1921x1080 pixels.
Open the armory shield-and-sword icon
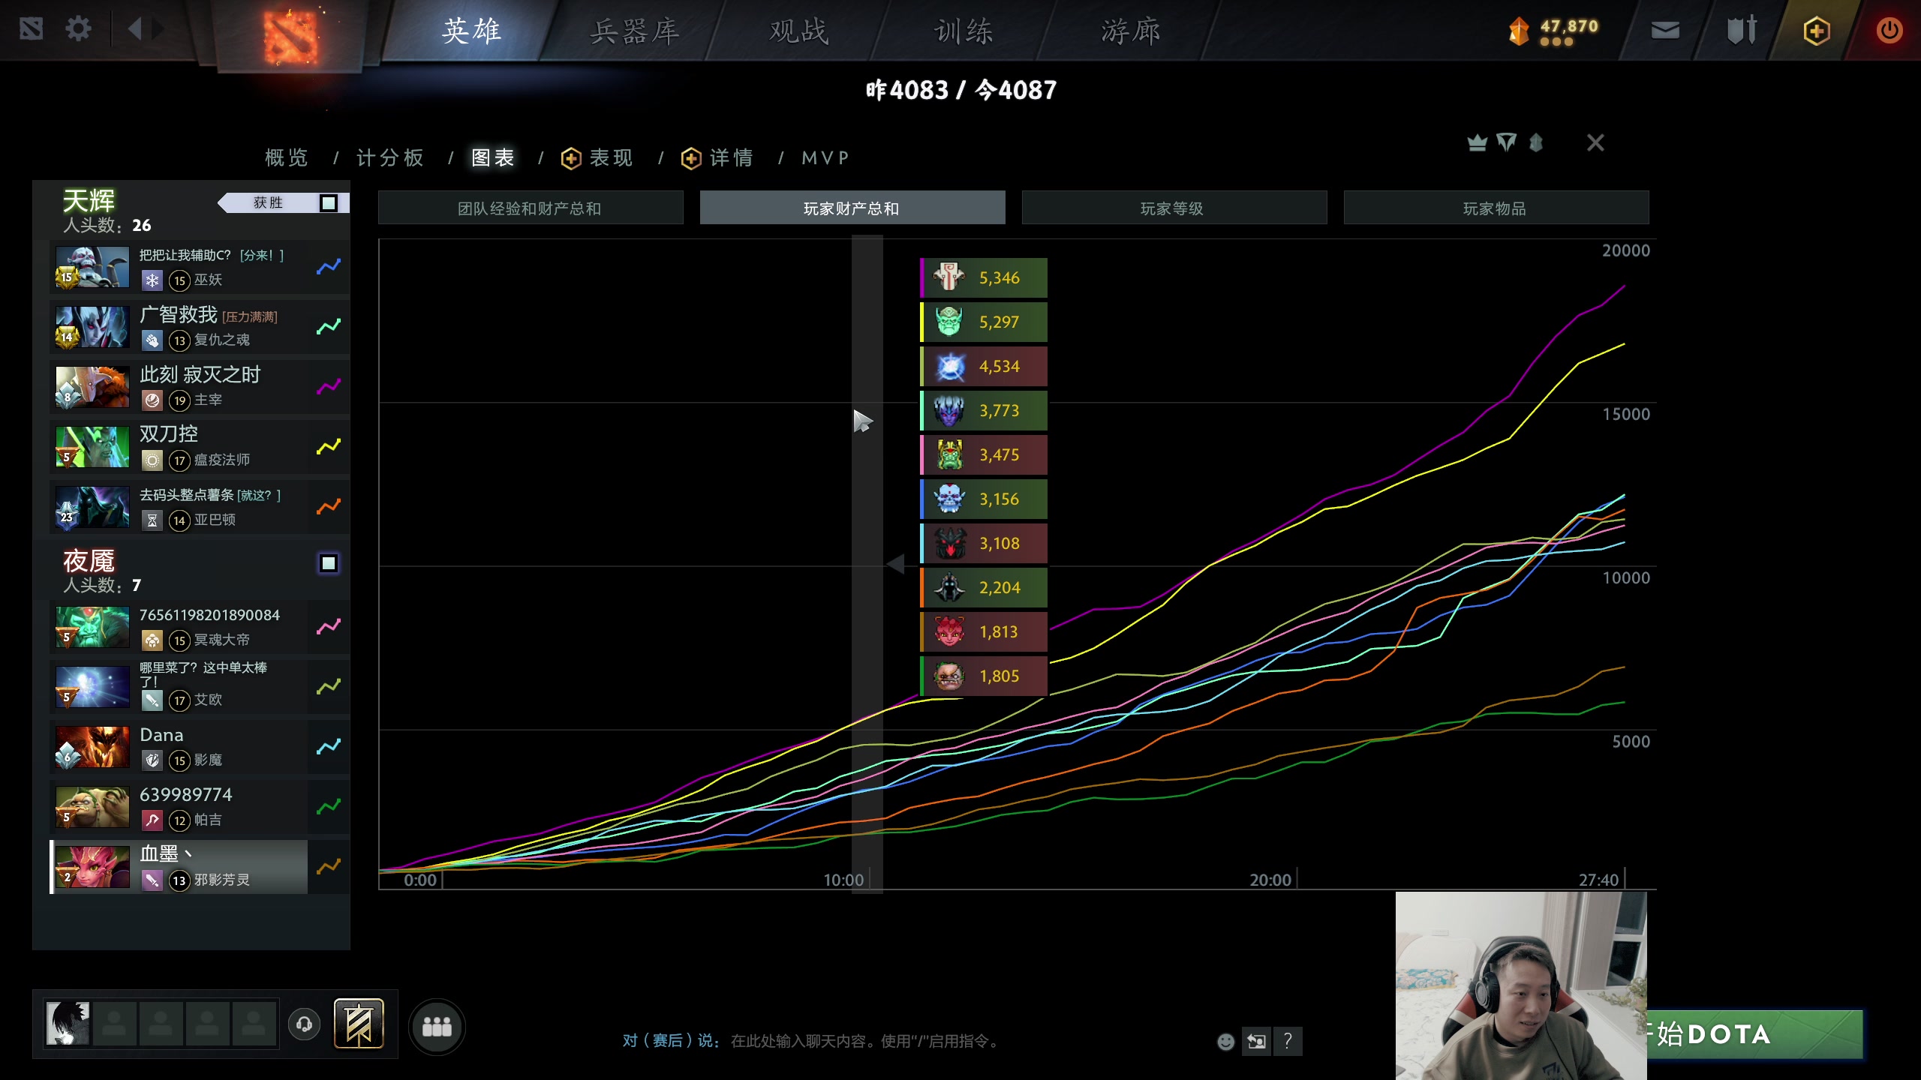1742,30
